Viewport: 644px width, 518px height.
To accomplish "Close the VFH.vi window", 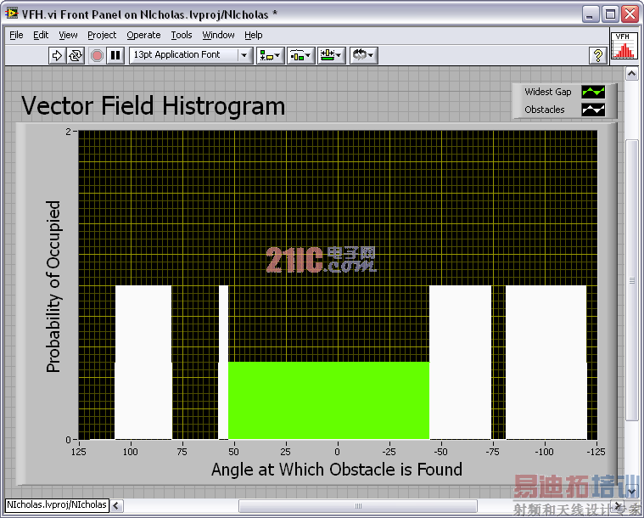I will click(x=630, y=14).
